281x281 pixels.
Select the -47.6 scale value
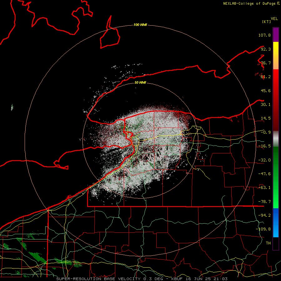pyautogui.click(x=264, y=174)
